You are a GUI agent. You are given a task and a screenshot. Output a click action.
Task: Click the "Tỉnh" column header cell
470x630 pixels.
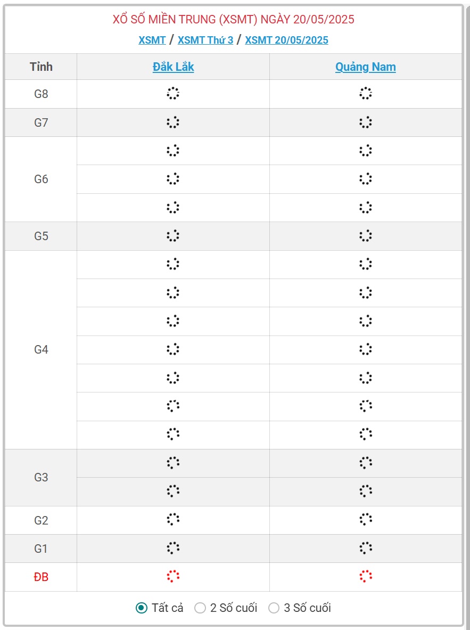click(41, 67)
